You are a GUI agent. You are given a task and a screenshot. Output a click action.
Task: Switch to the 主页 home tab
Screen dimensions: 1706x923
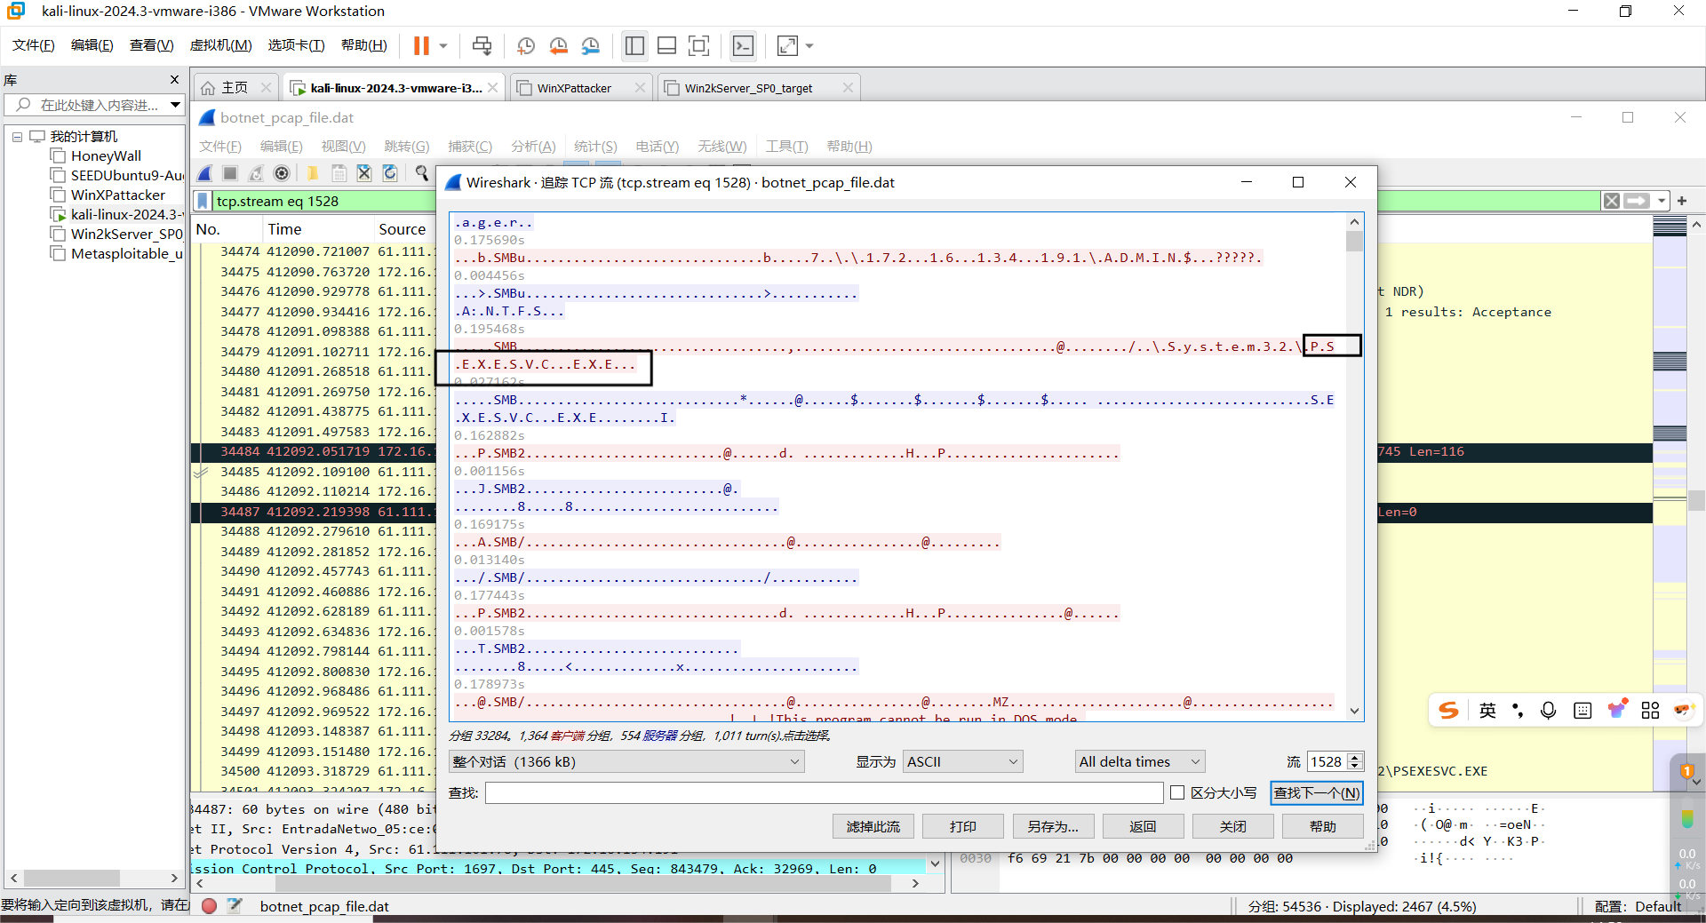(235, 87)
